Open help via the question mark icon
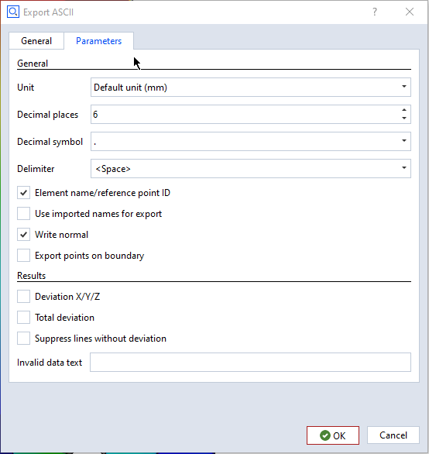429x454 pixels. [x=375, y=12]
